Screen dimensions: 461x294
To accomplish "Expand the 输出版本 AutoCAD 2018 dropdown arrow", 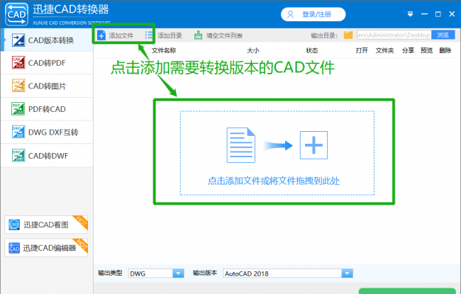I will pyautogui.click(x=348, y=273).
